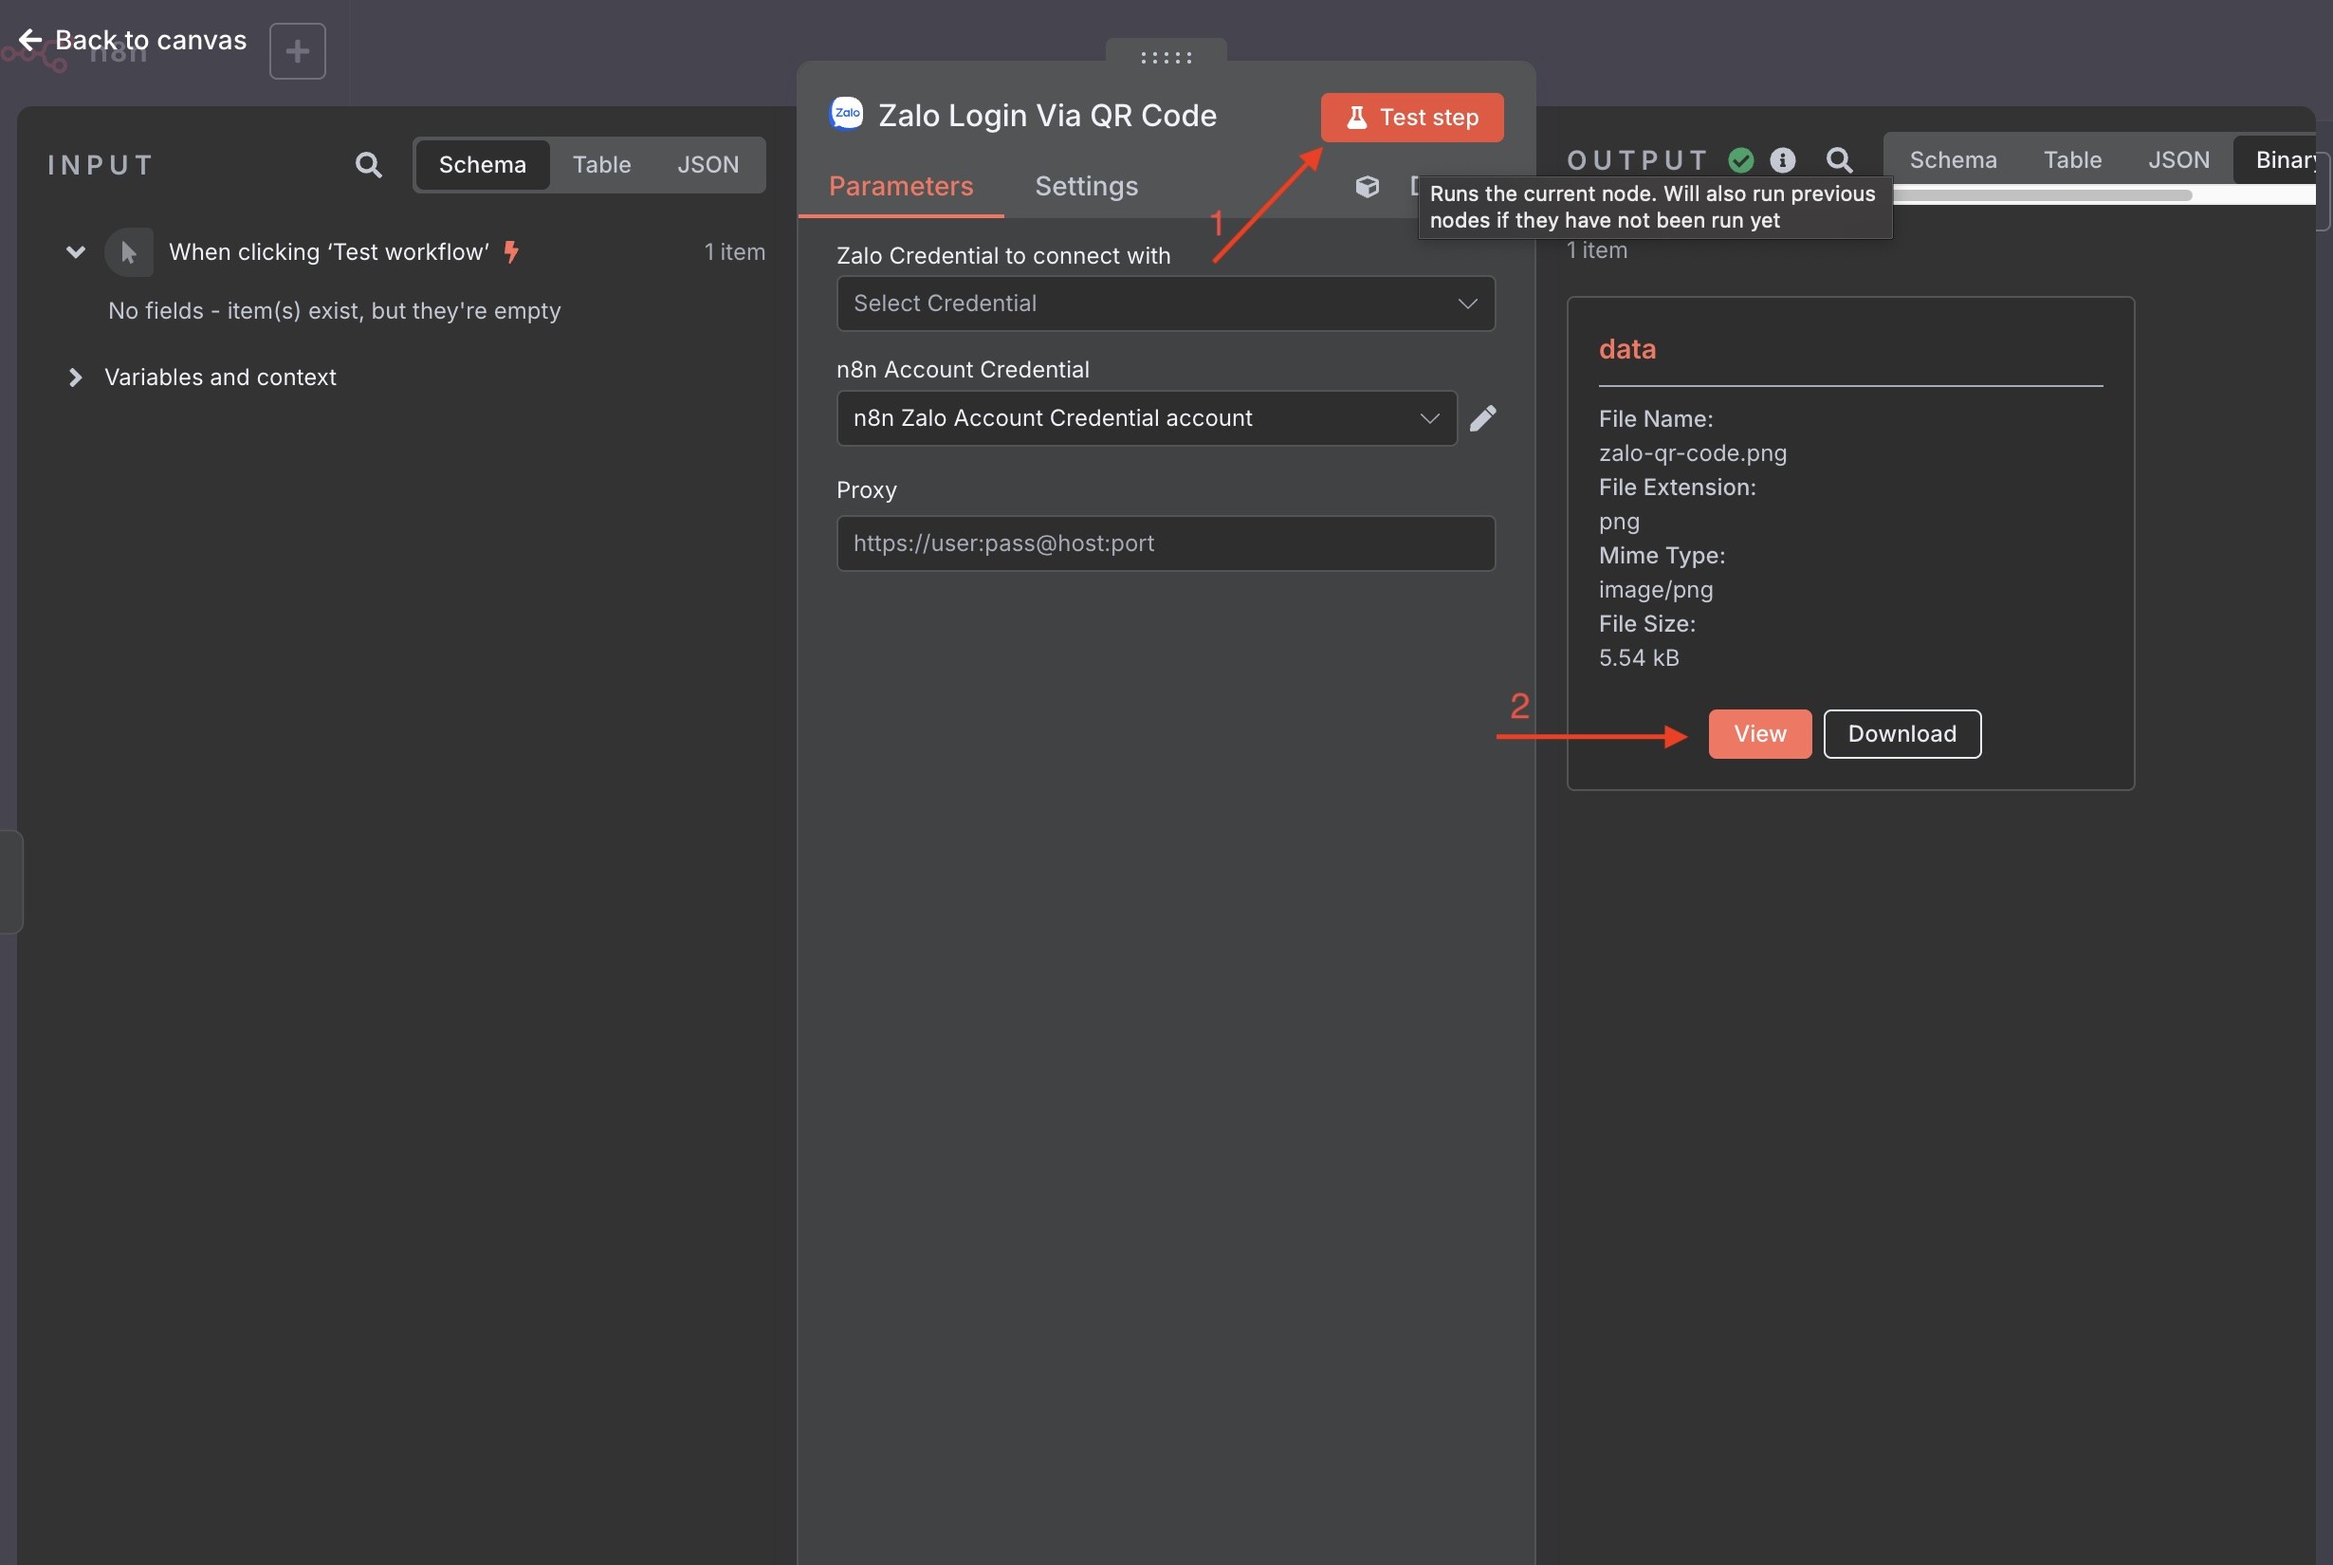Viewport: 2333px width, 1565px height.
Task: Open the Parameters tab
Action: pyautogui.click(x=901, y=187)
